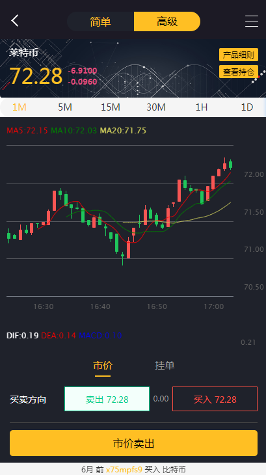Click the 市价卖出 submit button
This screenshot has width=266, height=475.
133,443
